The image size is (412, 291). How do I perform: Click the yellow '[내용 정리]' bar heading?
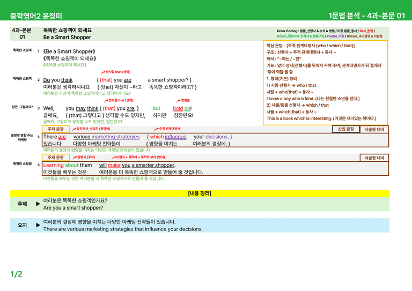click(x=200, y=193)
